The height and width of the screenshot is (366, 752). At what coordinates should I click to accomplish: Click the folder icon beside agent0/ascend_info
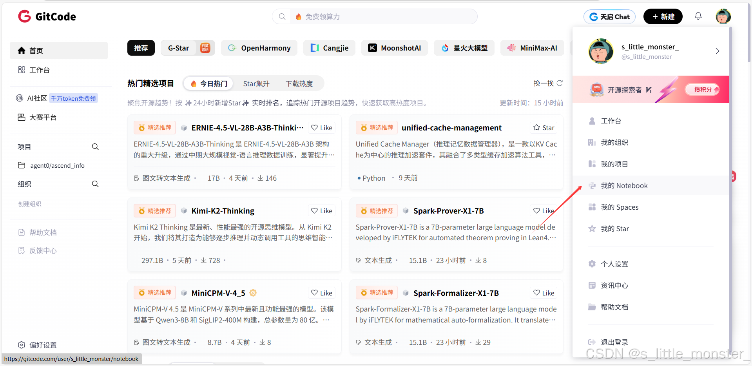[x=22, y=165]
